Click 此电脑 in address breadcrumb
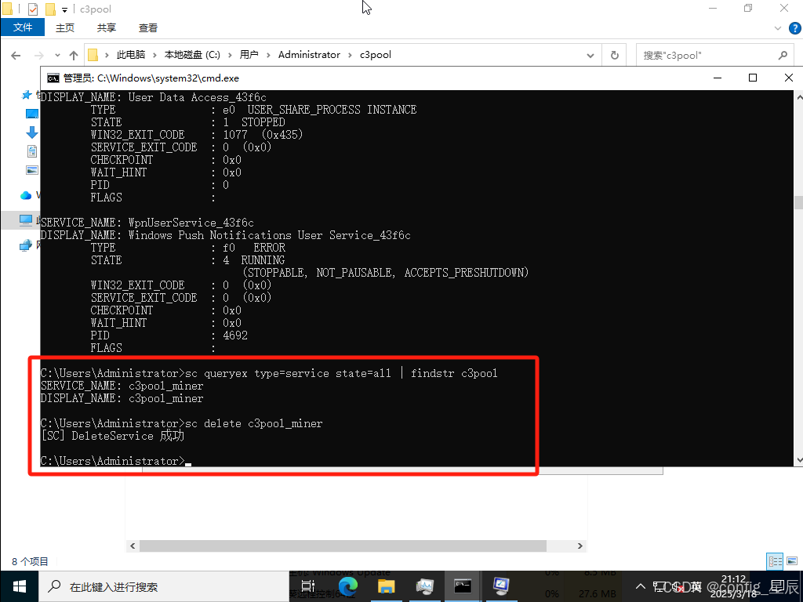 click(x=131, y=55)
